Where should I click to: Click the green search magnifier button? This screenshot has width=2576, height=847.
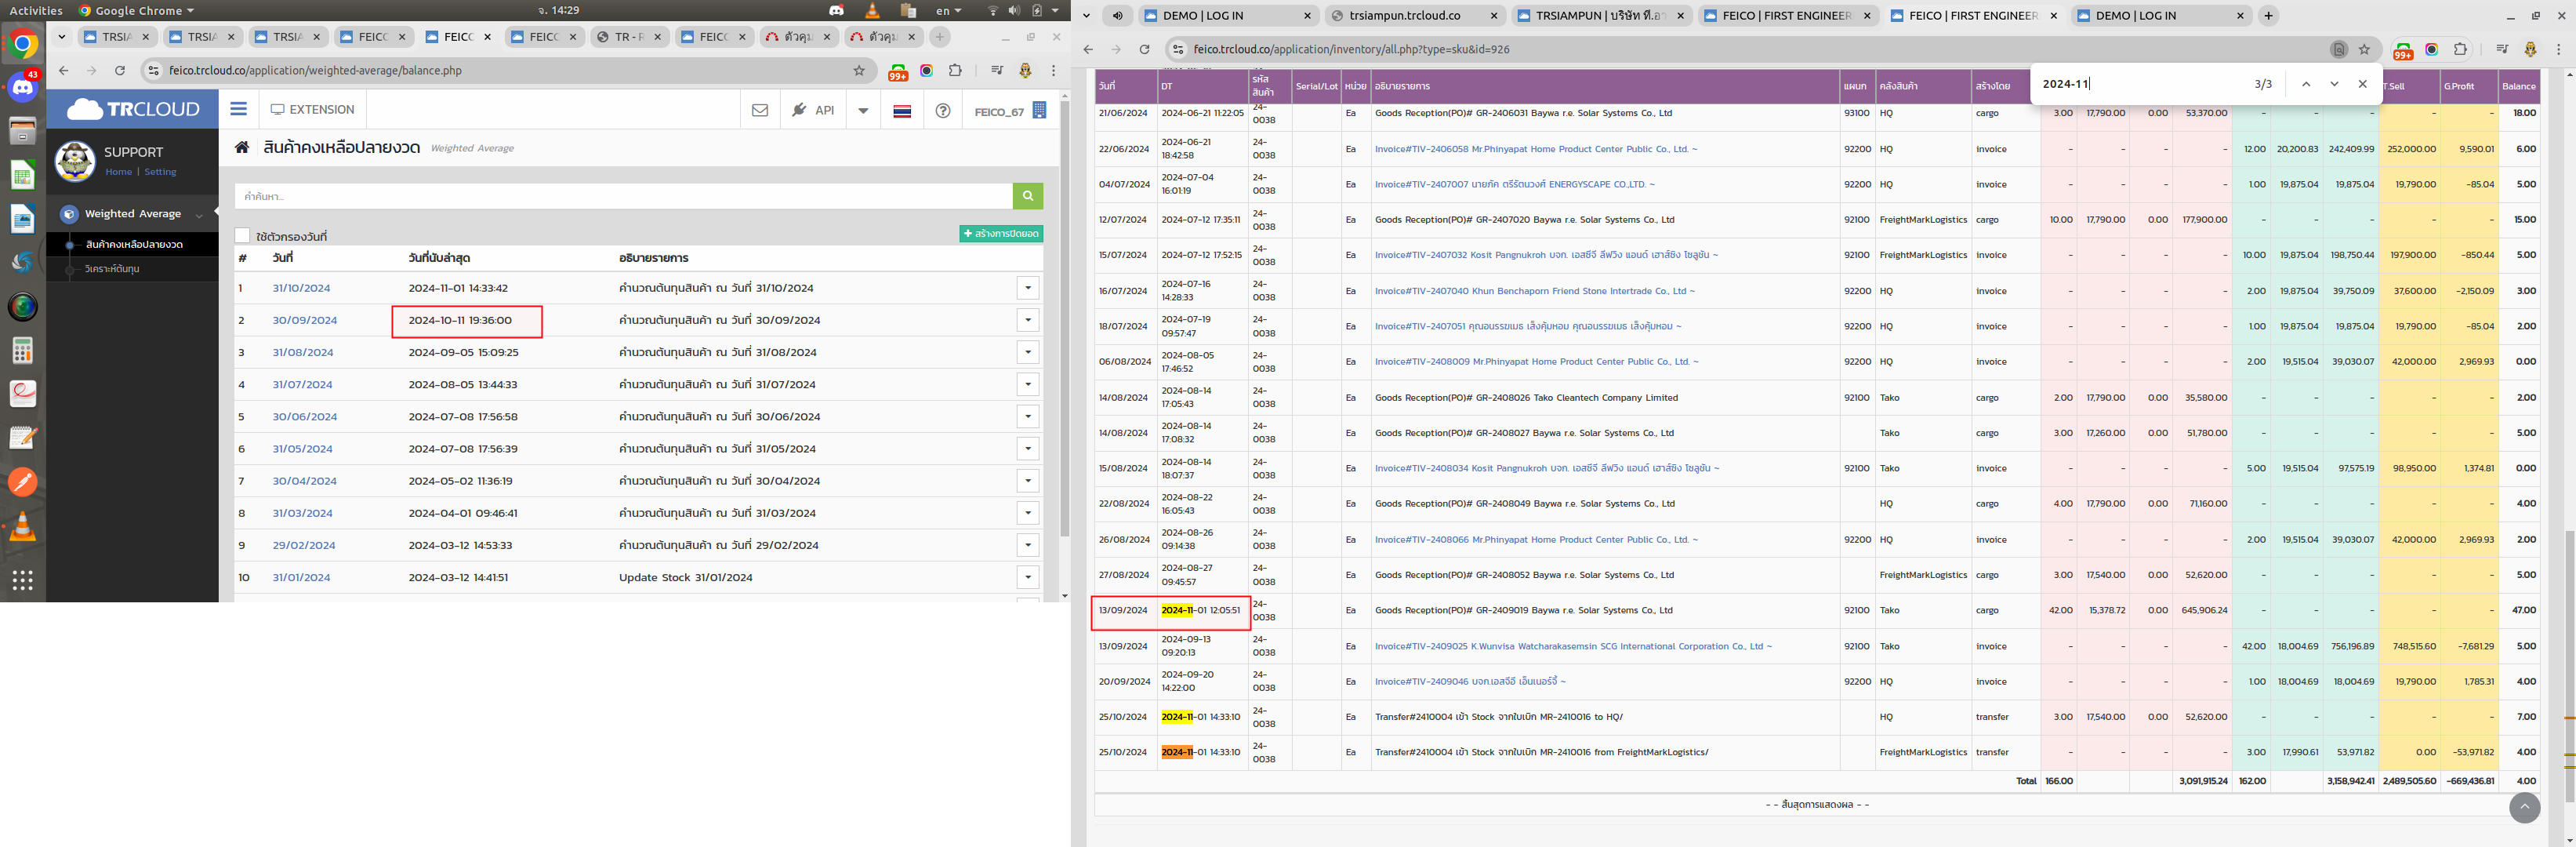[x=1027, y=196]
